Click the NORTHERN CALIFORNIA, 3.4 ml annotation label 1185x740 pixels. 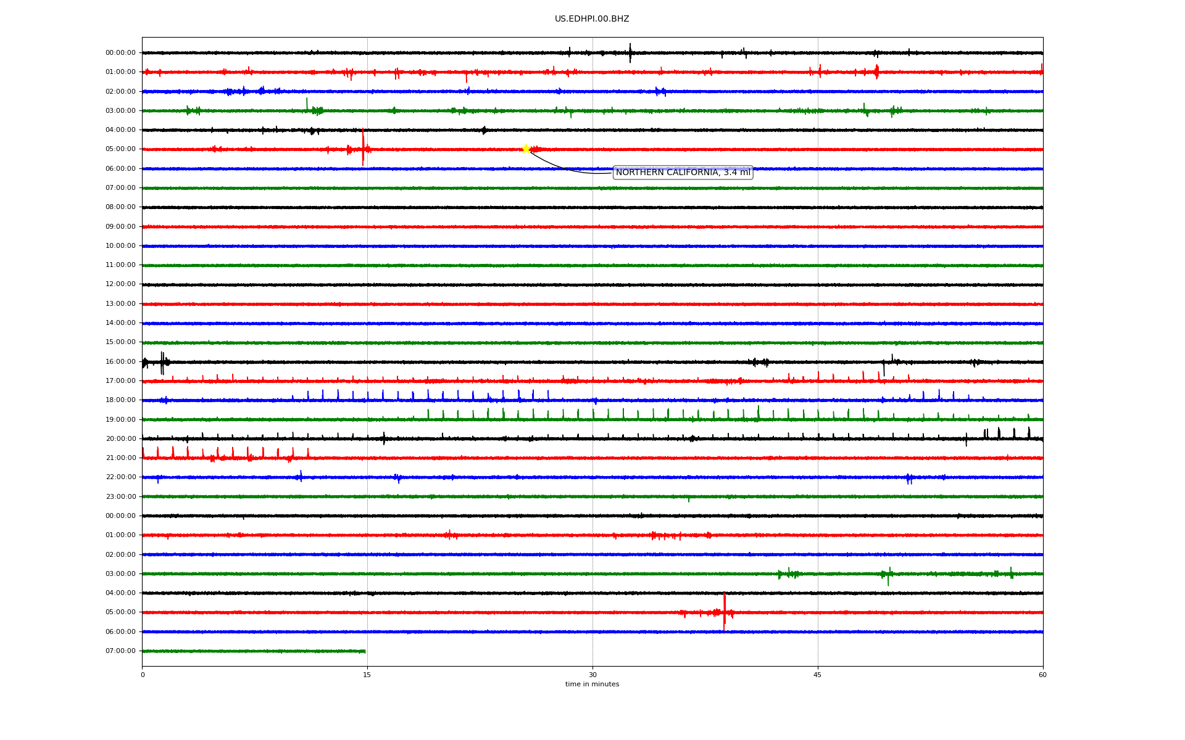click(683, 173)
